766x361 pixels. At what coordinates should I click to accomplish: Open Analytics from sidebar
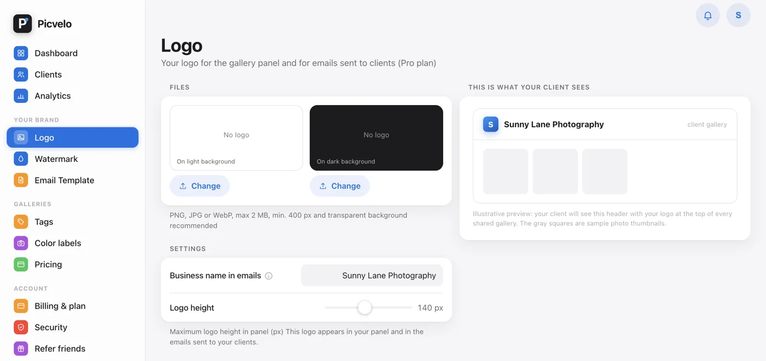point(72,96)
